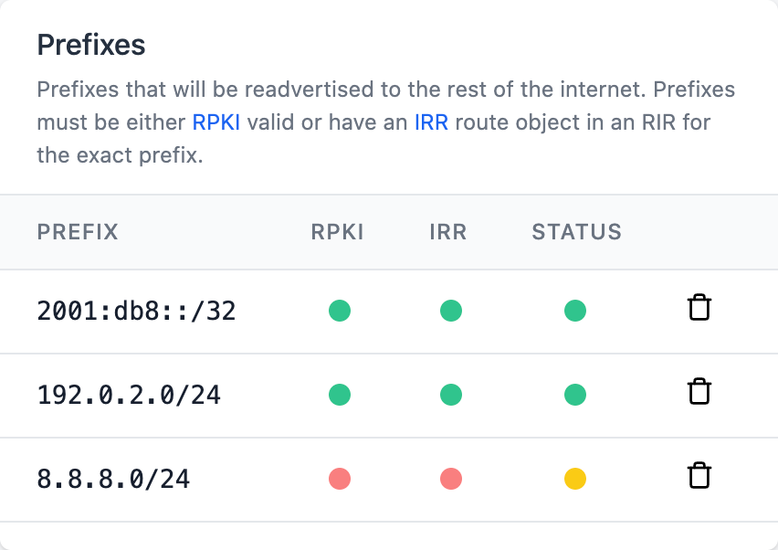The image size is (778, 550).
Task: Click the STATUS column header
Action: click(576, 232)
